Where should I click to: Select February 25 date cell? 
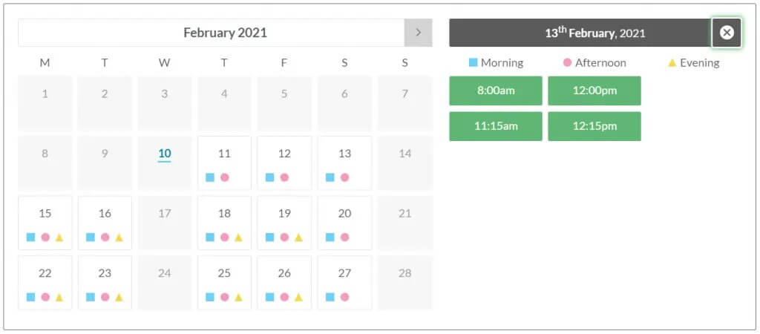(x=224, y=274)
